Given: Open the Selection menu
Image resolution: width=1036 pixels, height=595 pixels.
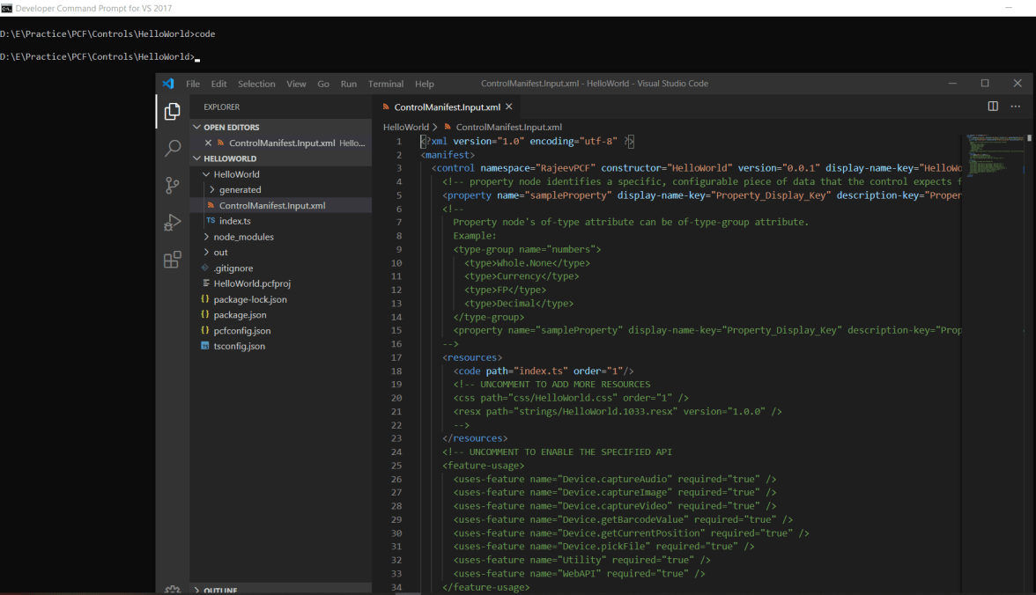Looking at the screenshot, I should click(256, 84).
